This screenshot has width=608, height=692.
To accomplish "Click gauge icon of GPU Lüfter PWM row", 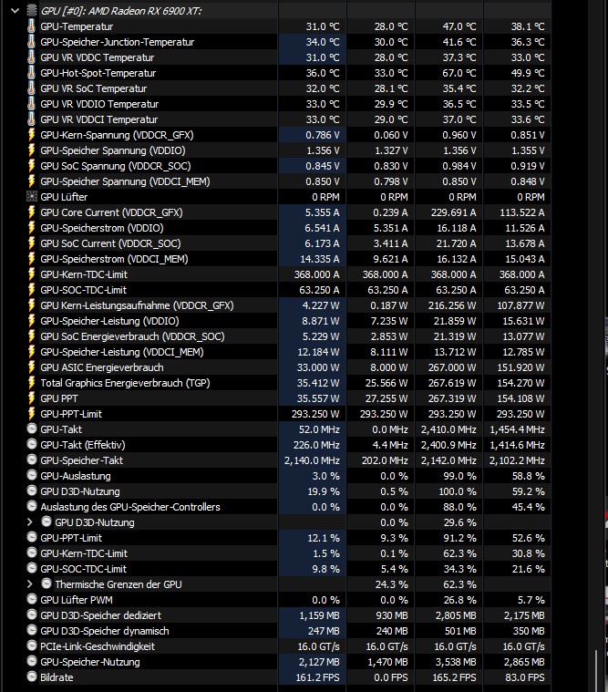I will coord(32,599).
